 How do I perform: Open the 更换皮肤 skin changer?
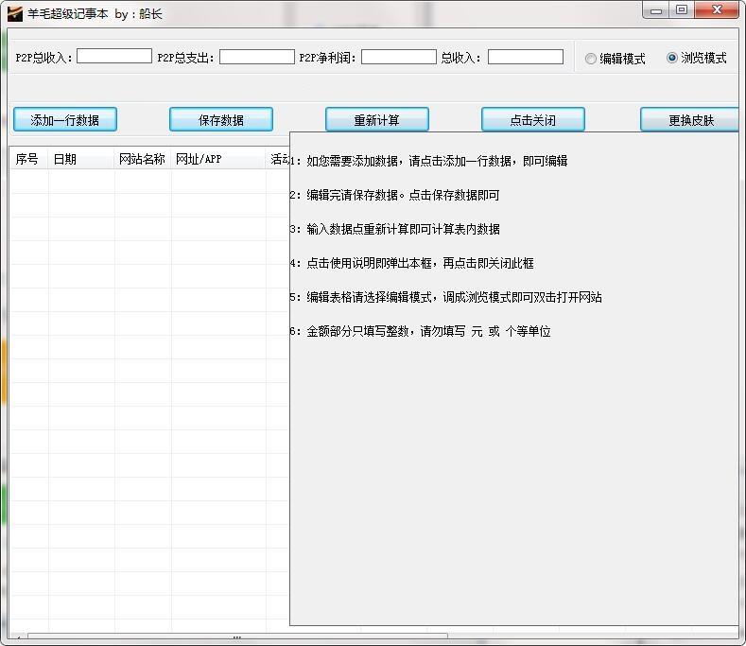[x=690, y=120]
